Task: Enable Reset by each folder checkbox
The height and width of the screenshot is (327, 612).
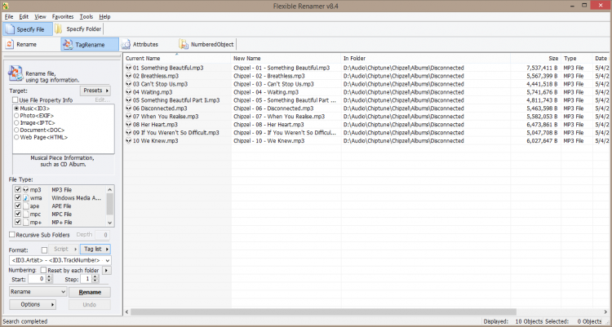Action: click(43, 270)
